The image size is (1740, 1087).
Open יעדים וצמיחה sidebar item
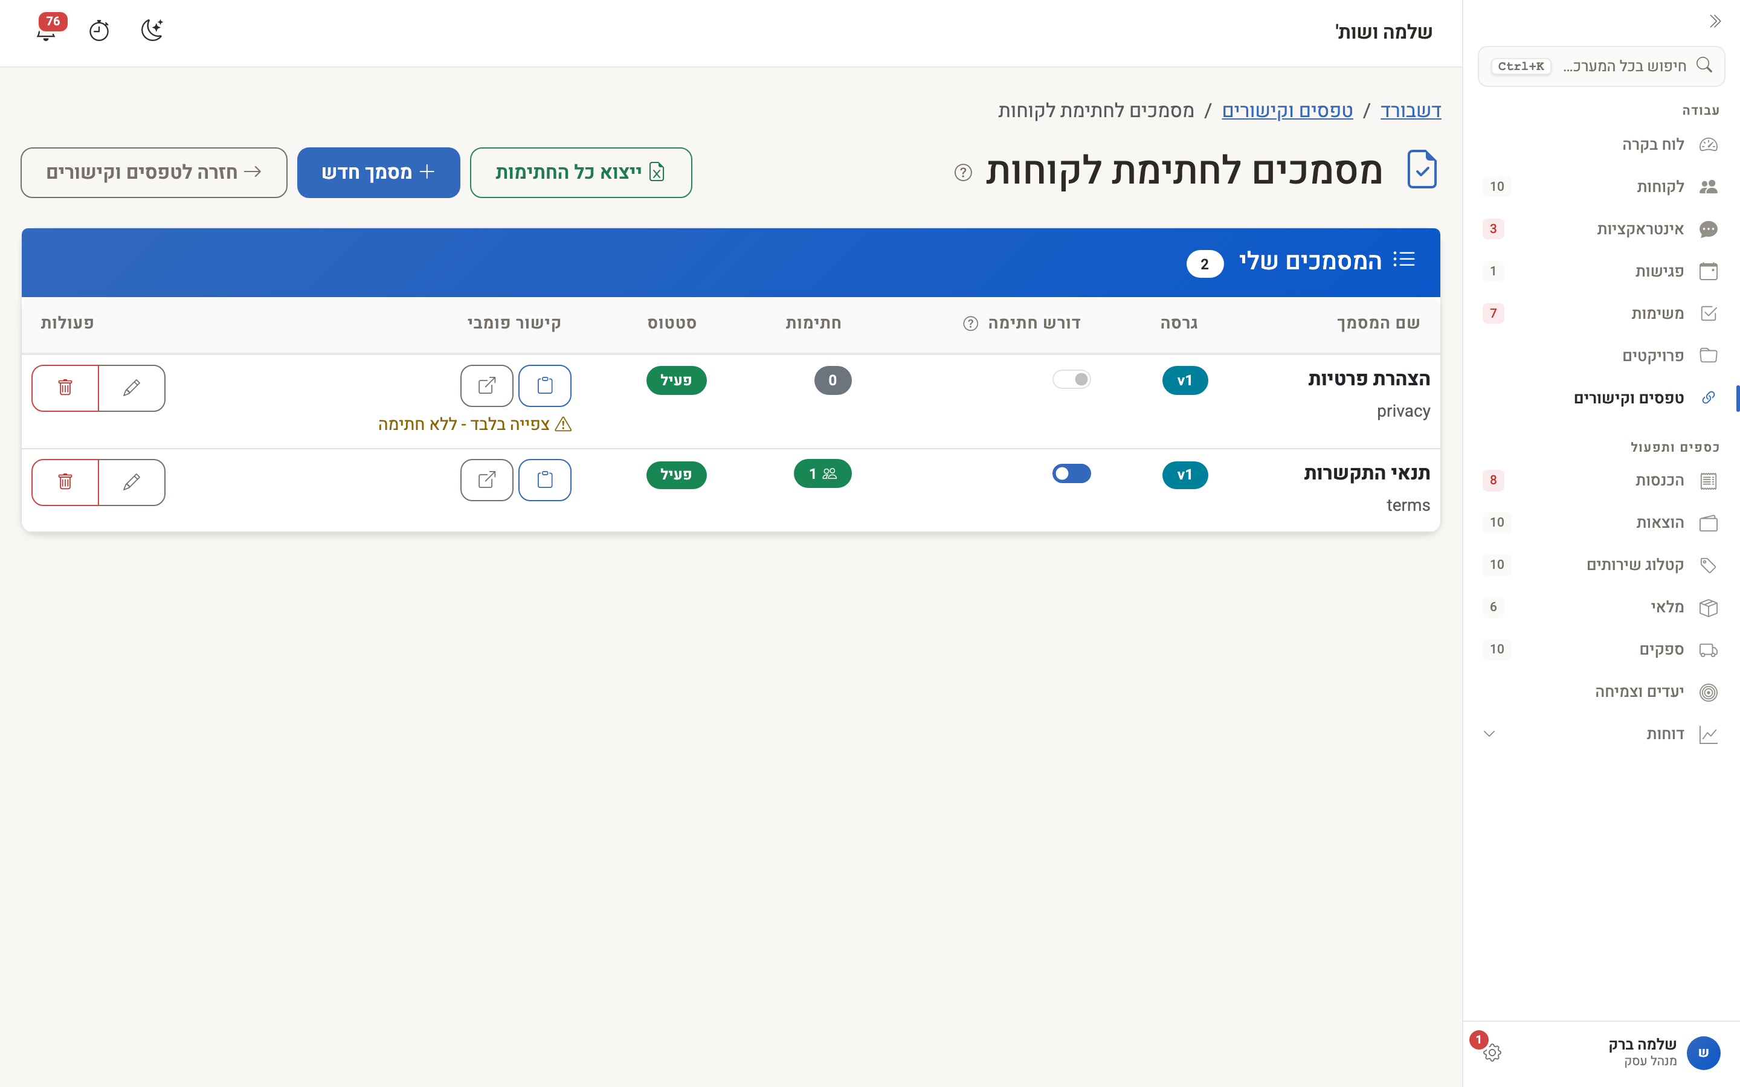click(1600, 691)
